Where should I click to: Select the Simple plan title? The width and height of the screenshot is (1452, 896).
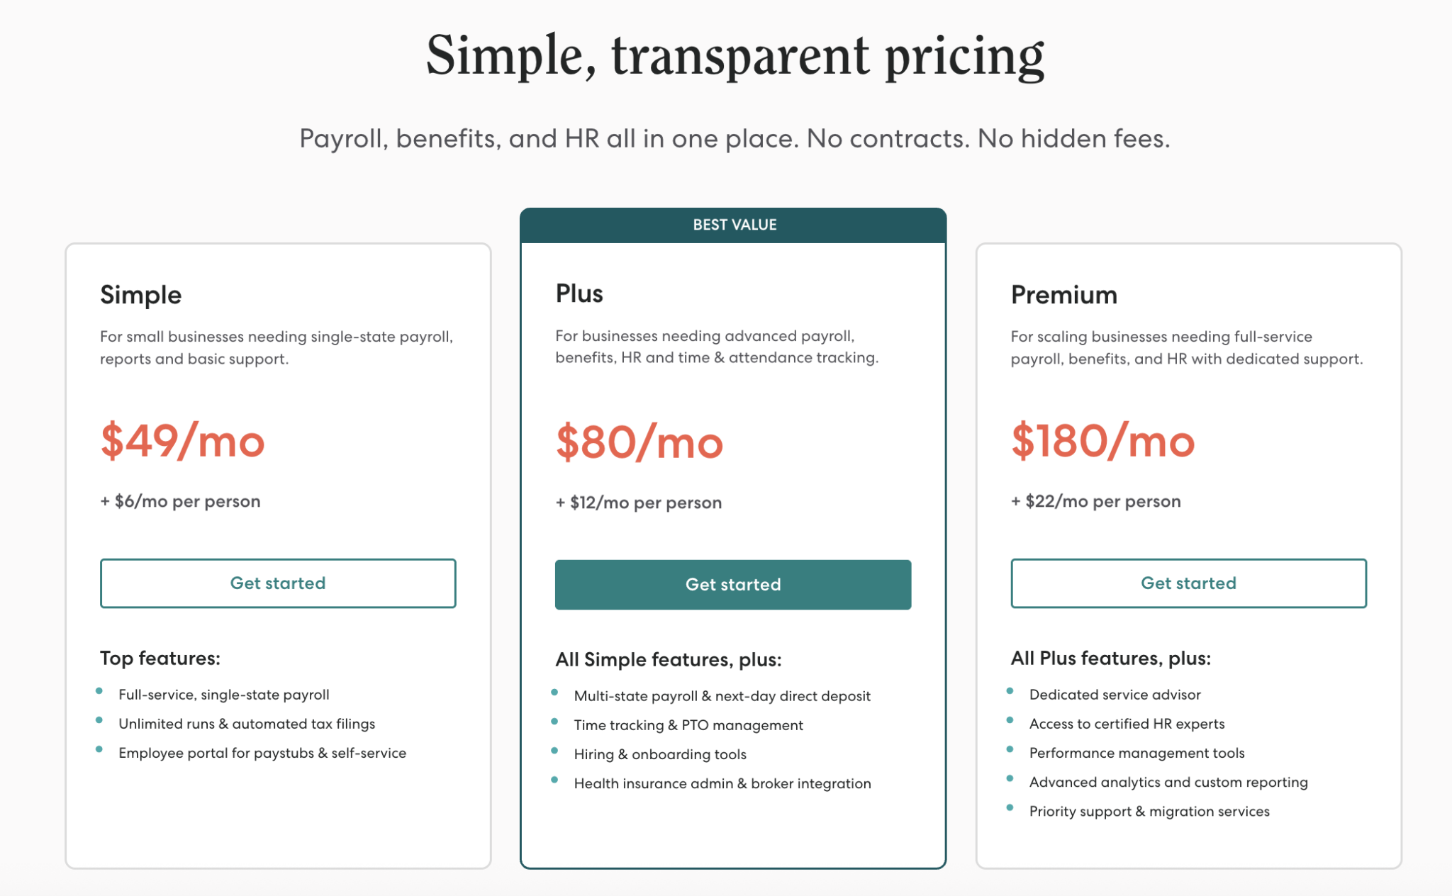pos(141,295)
